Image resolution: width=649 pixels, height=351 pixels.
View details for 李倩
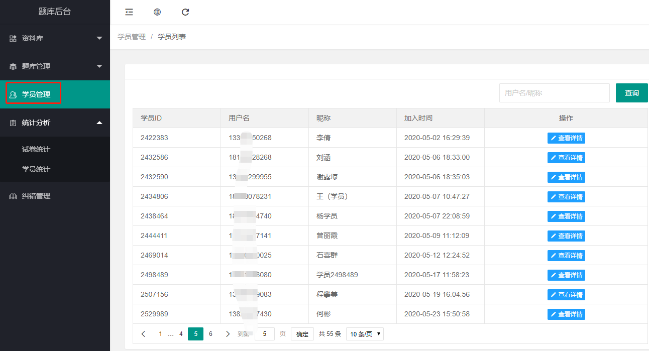566,138
